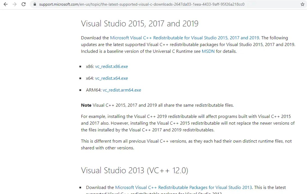Download vc_redist.arm64.exe

point(122,90)
